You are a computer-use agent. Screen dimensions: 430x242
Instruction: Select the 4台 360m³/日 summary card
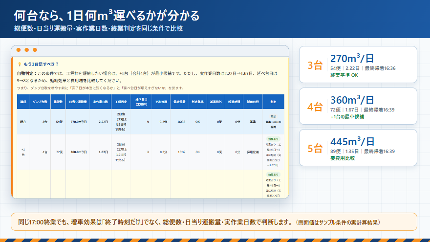358,106
